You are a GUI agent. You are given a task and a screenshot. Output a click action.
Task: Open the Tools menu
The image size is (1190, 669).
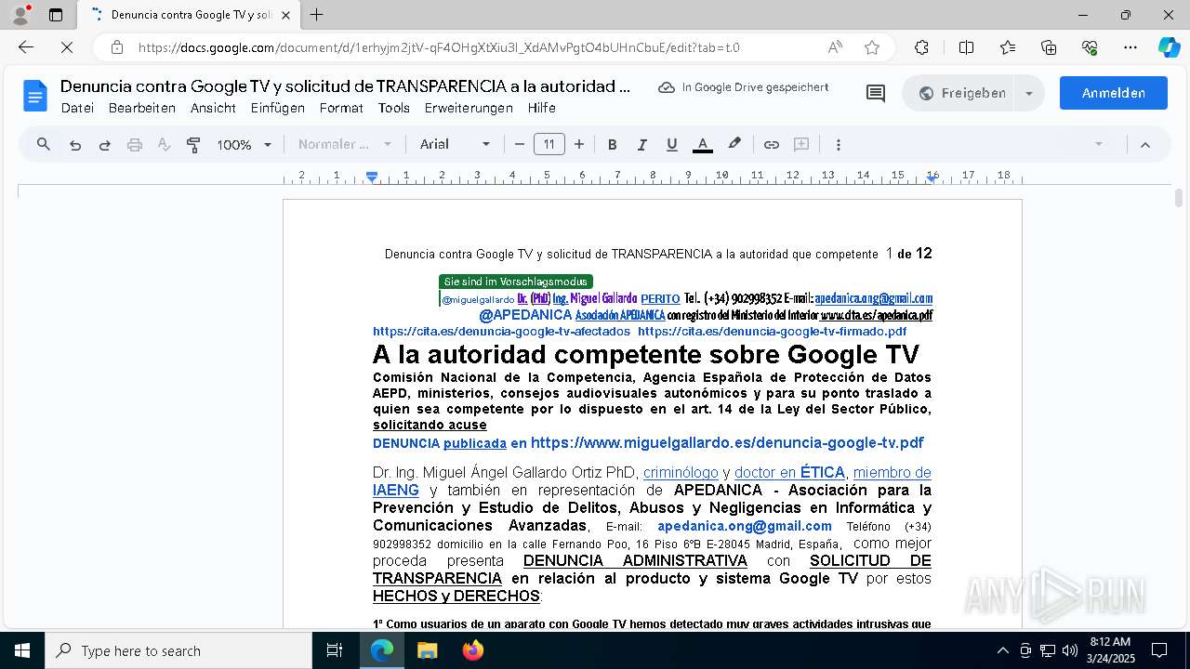[394, 108]
